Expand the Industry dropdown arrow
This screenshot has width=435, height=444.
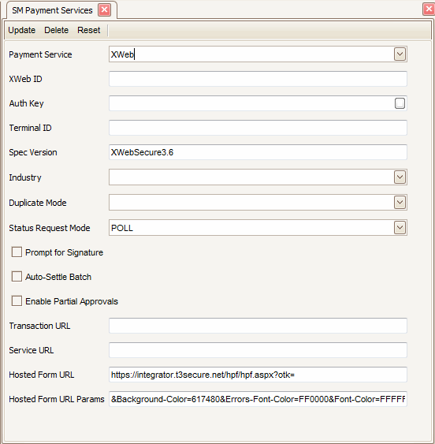400,177
